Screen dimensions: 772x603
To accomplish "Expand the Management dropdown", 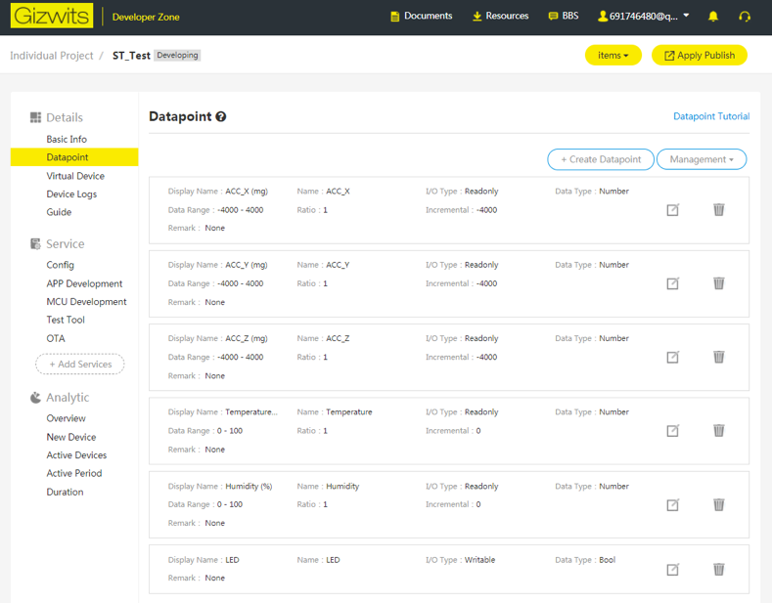I will pyautogui.click(x=701, y=159).
